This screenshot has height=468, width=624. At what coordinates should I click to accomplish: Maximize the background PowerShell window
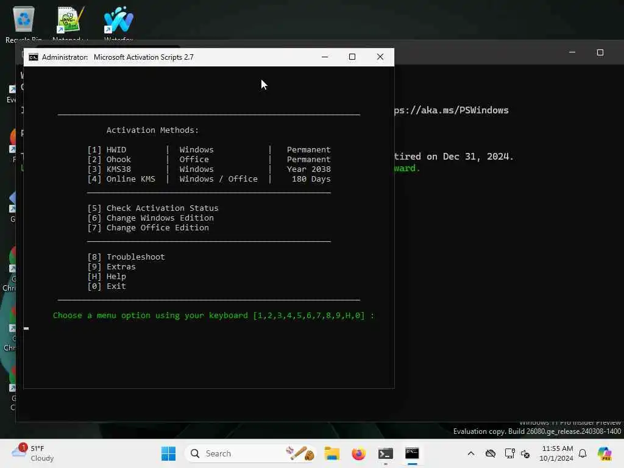(x=600, y=52)
